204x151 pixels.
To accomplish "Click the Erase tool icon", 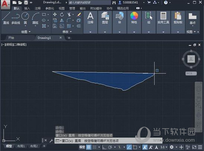I will pos(79,14).
